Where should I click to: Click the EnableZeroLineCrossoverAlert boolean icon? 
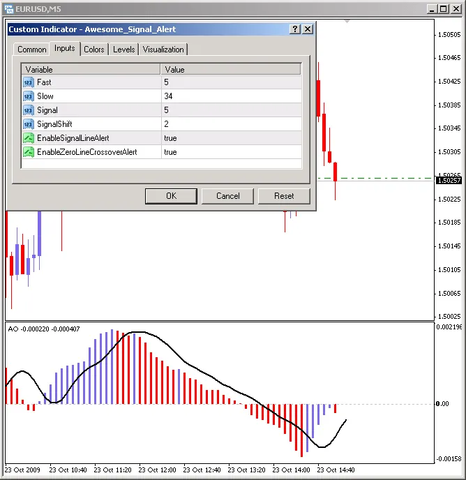click(29, 152)
